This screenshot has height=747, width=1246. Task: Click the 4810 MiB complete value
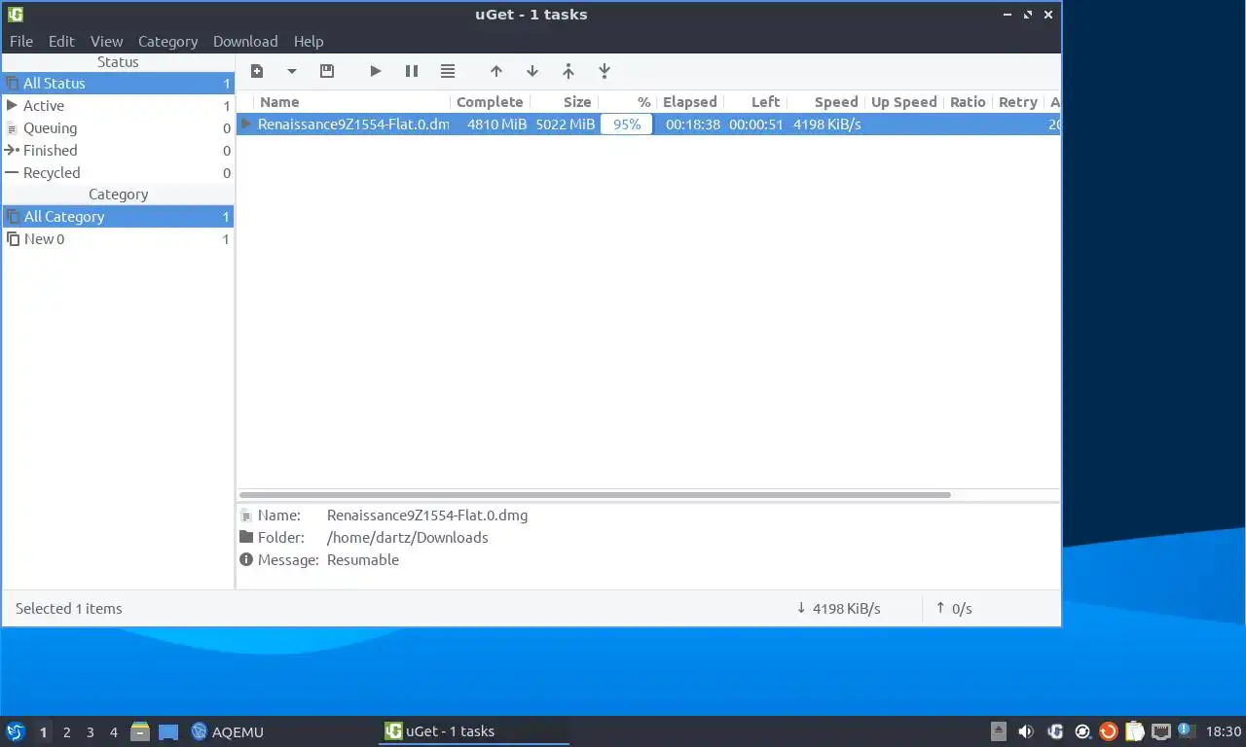pos(496,124)
